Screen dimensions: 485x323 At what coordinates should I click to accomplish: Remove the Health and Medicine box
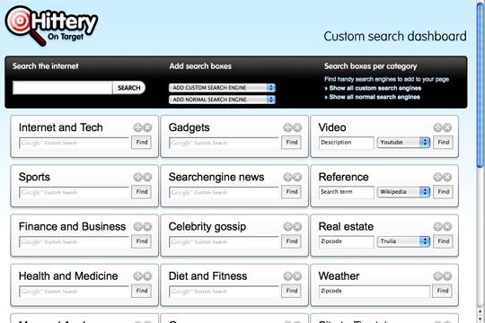pos(147,276)
